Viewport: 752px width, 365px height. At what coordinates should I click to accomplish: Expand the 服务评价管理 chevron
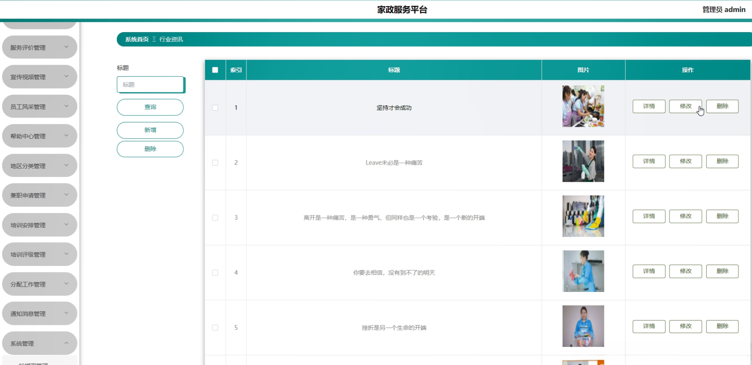(67, 47)
